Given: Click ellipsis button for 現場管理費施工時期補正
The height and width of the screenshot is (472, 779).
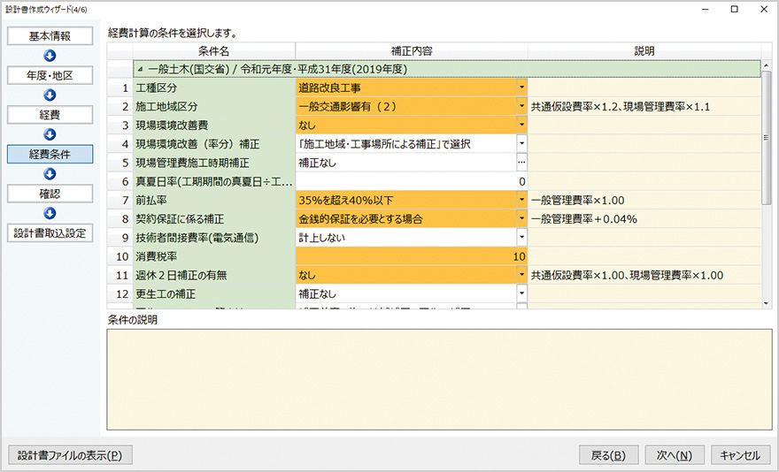Looking at the screenshot, I should pyautogui.click(x=521, y=163).
